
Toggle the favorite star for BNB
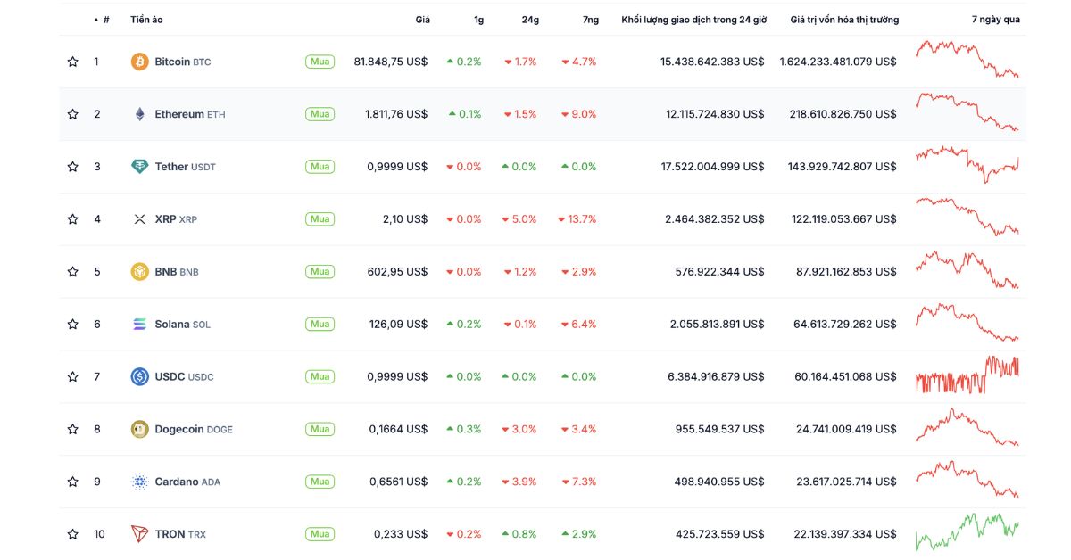click(x=73, y=272)
